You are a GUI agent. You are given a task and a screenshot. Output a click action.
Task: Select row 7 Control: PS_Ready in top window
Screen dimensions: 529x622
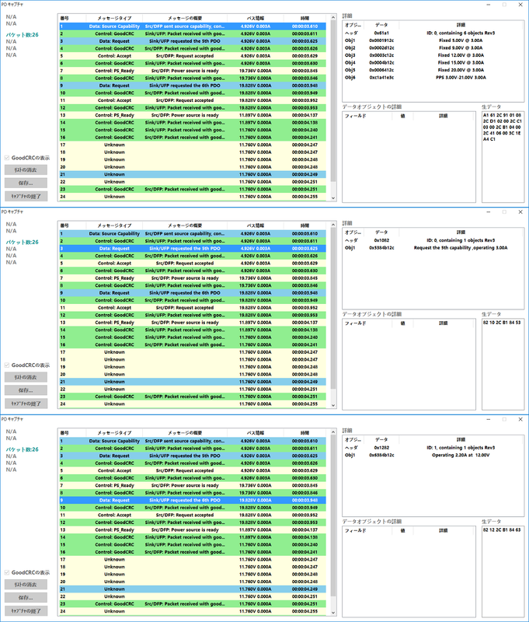click(193, 71)
